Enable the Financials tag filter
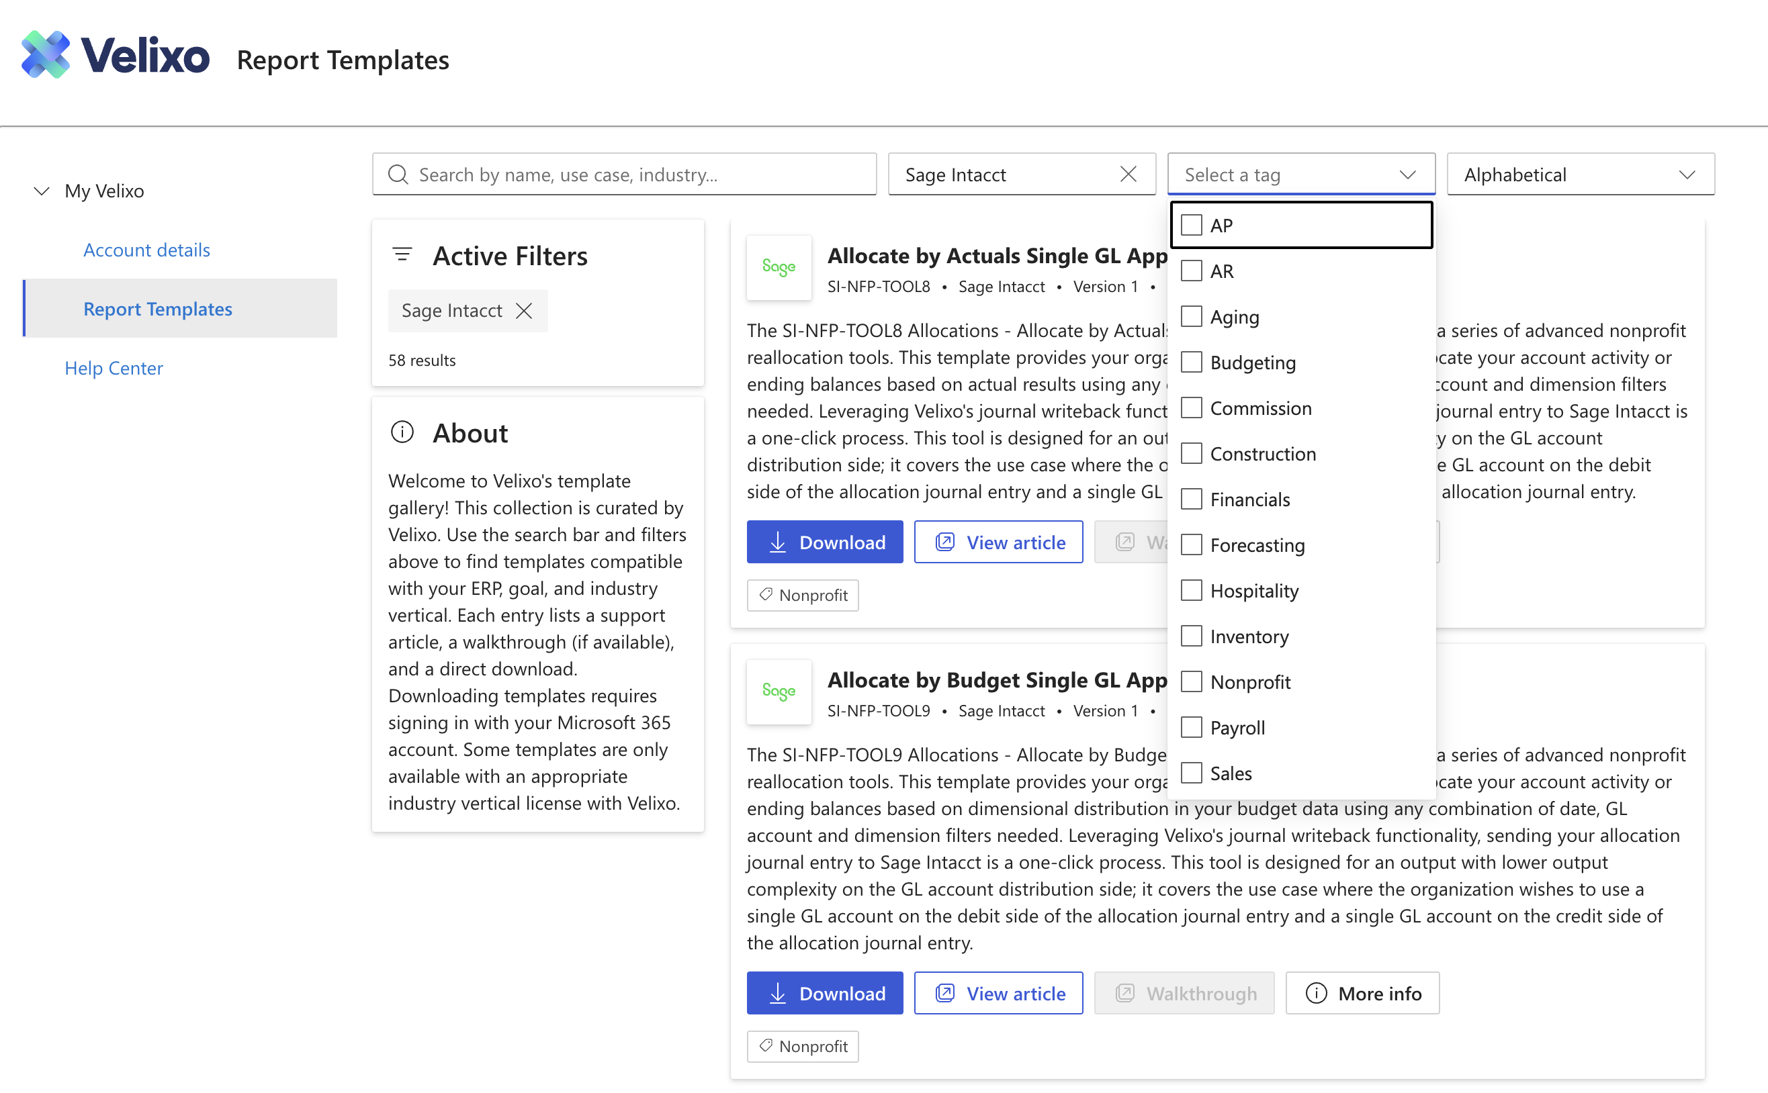 [x=1191, y=500]
